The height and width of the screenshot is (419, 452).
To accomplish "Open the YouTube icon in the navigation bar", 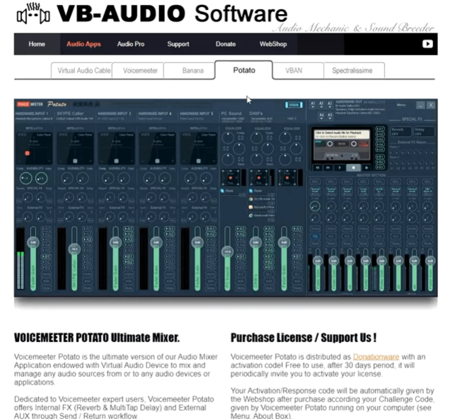I will point(427,44).
